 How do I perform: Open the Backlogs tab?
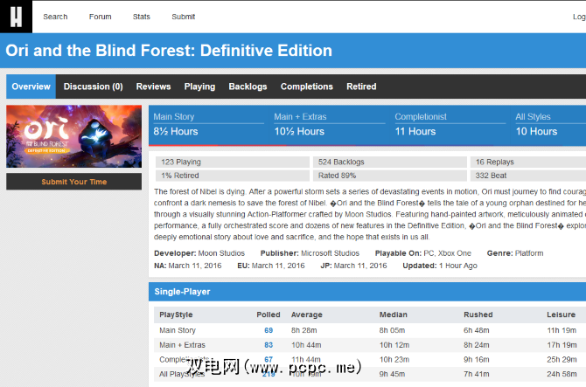[x=248, y=86]
